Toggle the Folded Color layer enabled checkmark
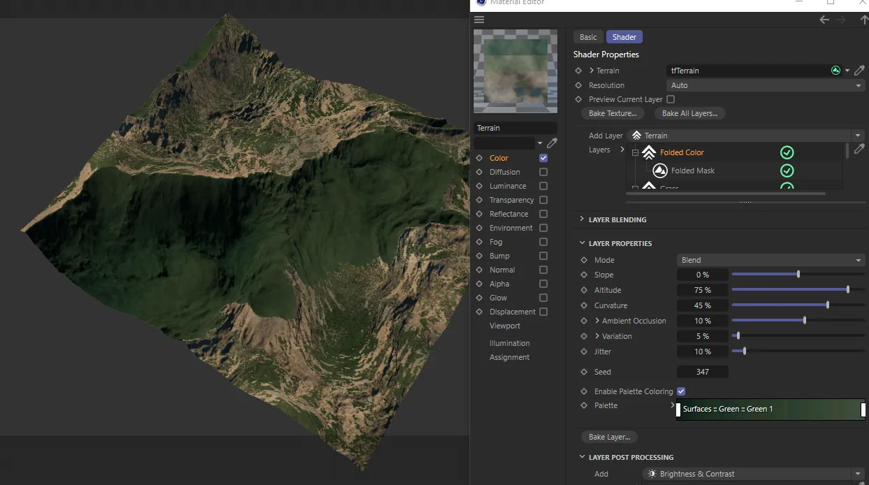869x485 pixels. click(x=787, y=152)
